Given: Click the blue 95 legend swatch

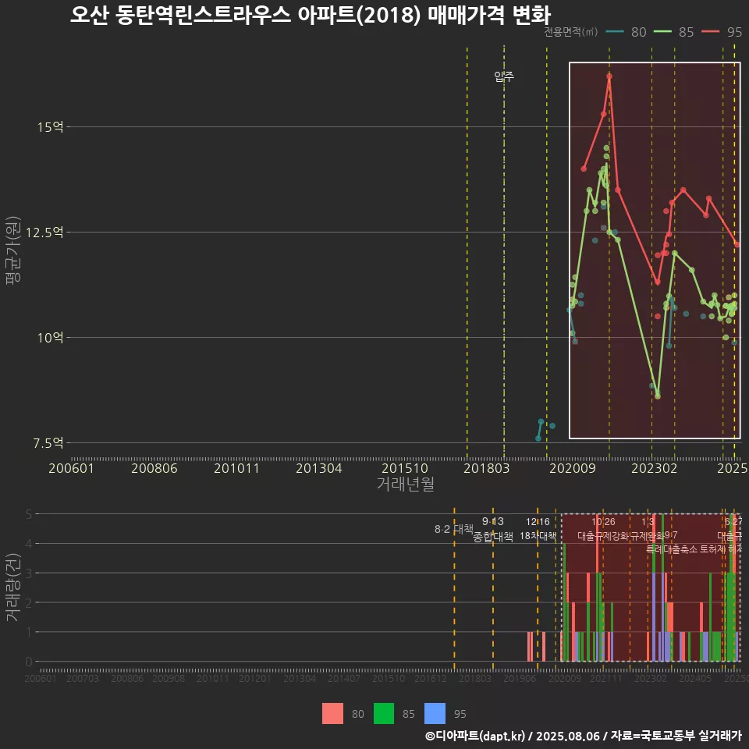Looking at the screenshot, I should 435,714.
